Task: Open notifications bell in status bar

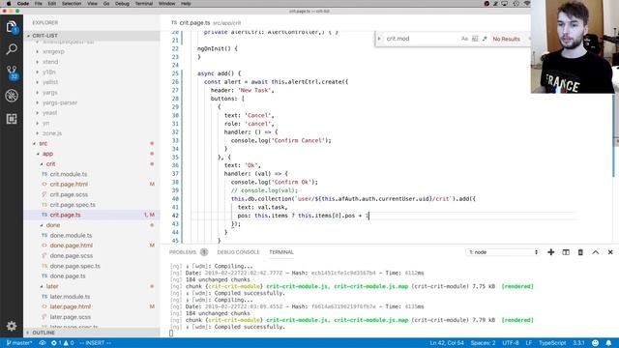Action: 608,343
